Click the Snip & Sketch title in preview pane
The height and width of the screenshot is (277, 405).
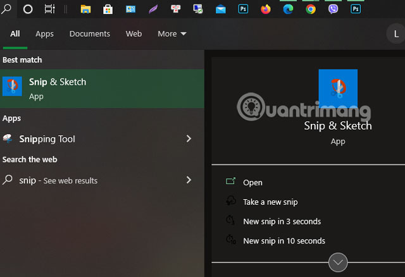point(338,126)
